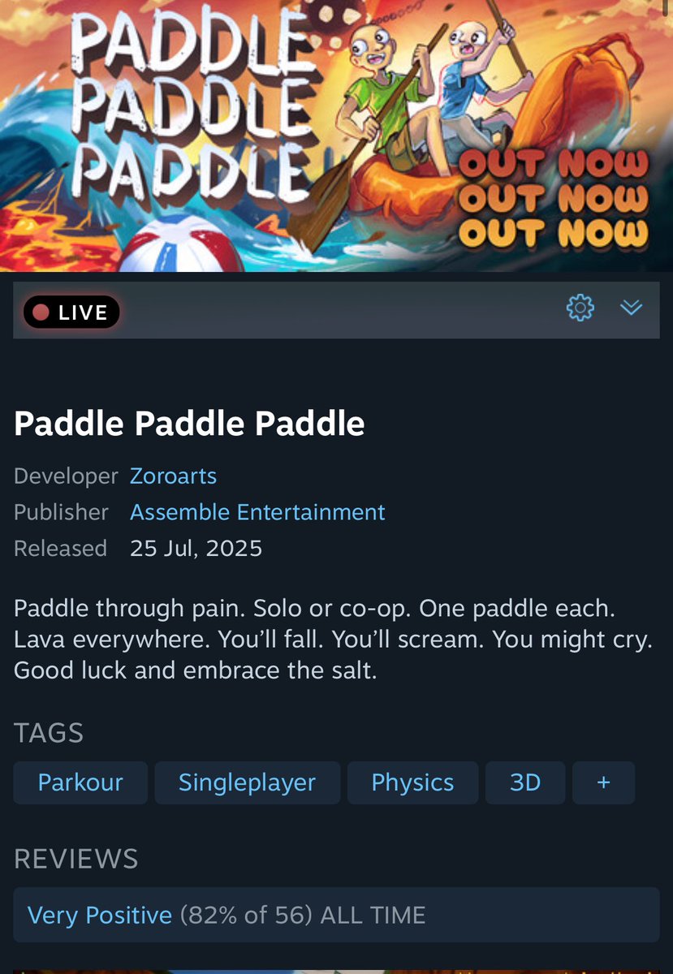
Task: Click the TAGS section heading
Action: [49, 734]
